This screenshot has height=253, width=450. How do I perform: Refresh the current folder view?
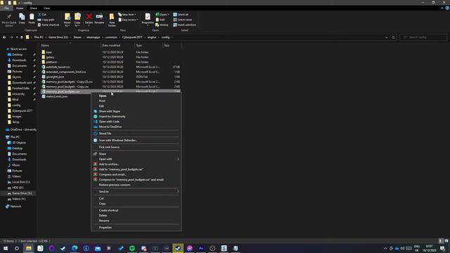pos(393,37)
